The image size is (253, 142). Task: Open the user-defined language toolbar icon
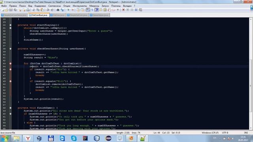point(101,10)
